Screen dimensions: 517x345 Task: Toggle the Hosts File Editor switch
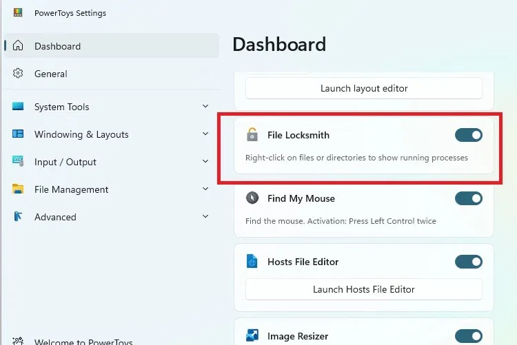(469, 262)
